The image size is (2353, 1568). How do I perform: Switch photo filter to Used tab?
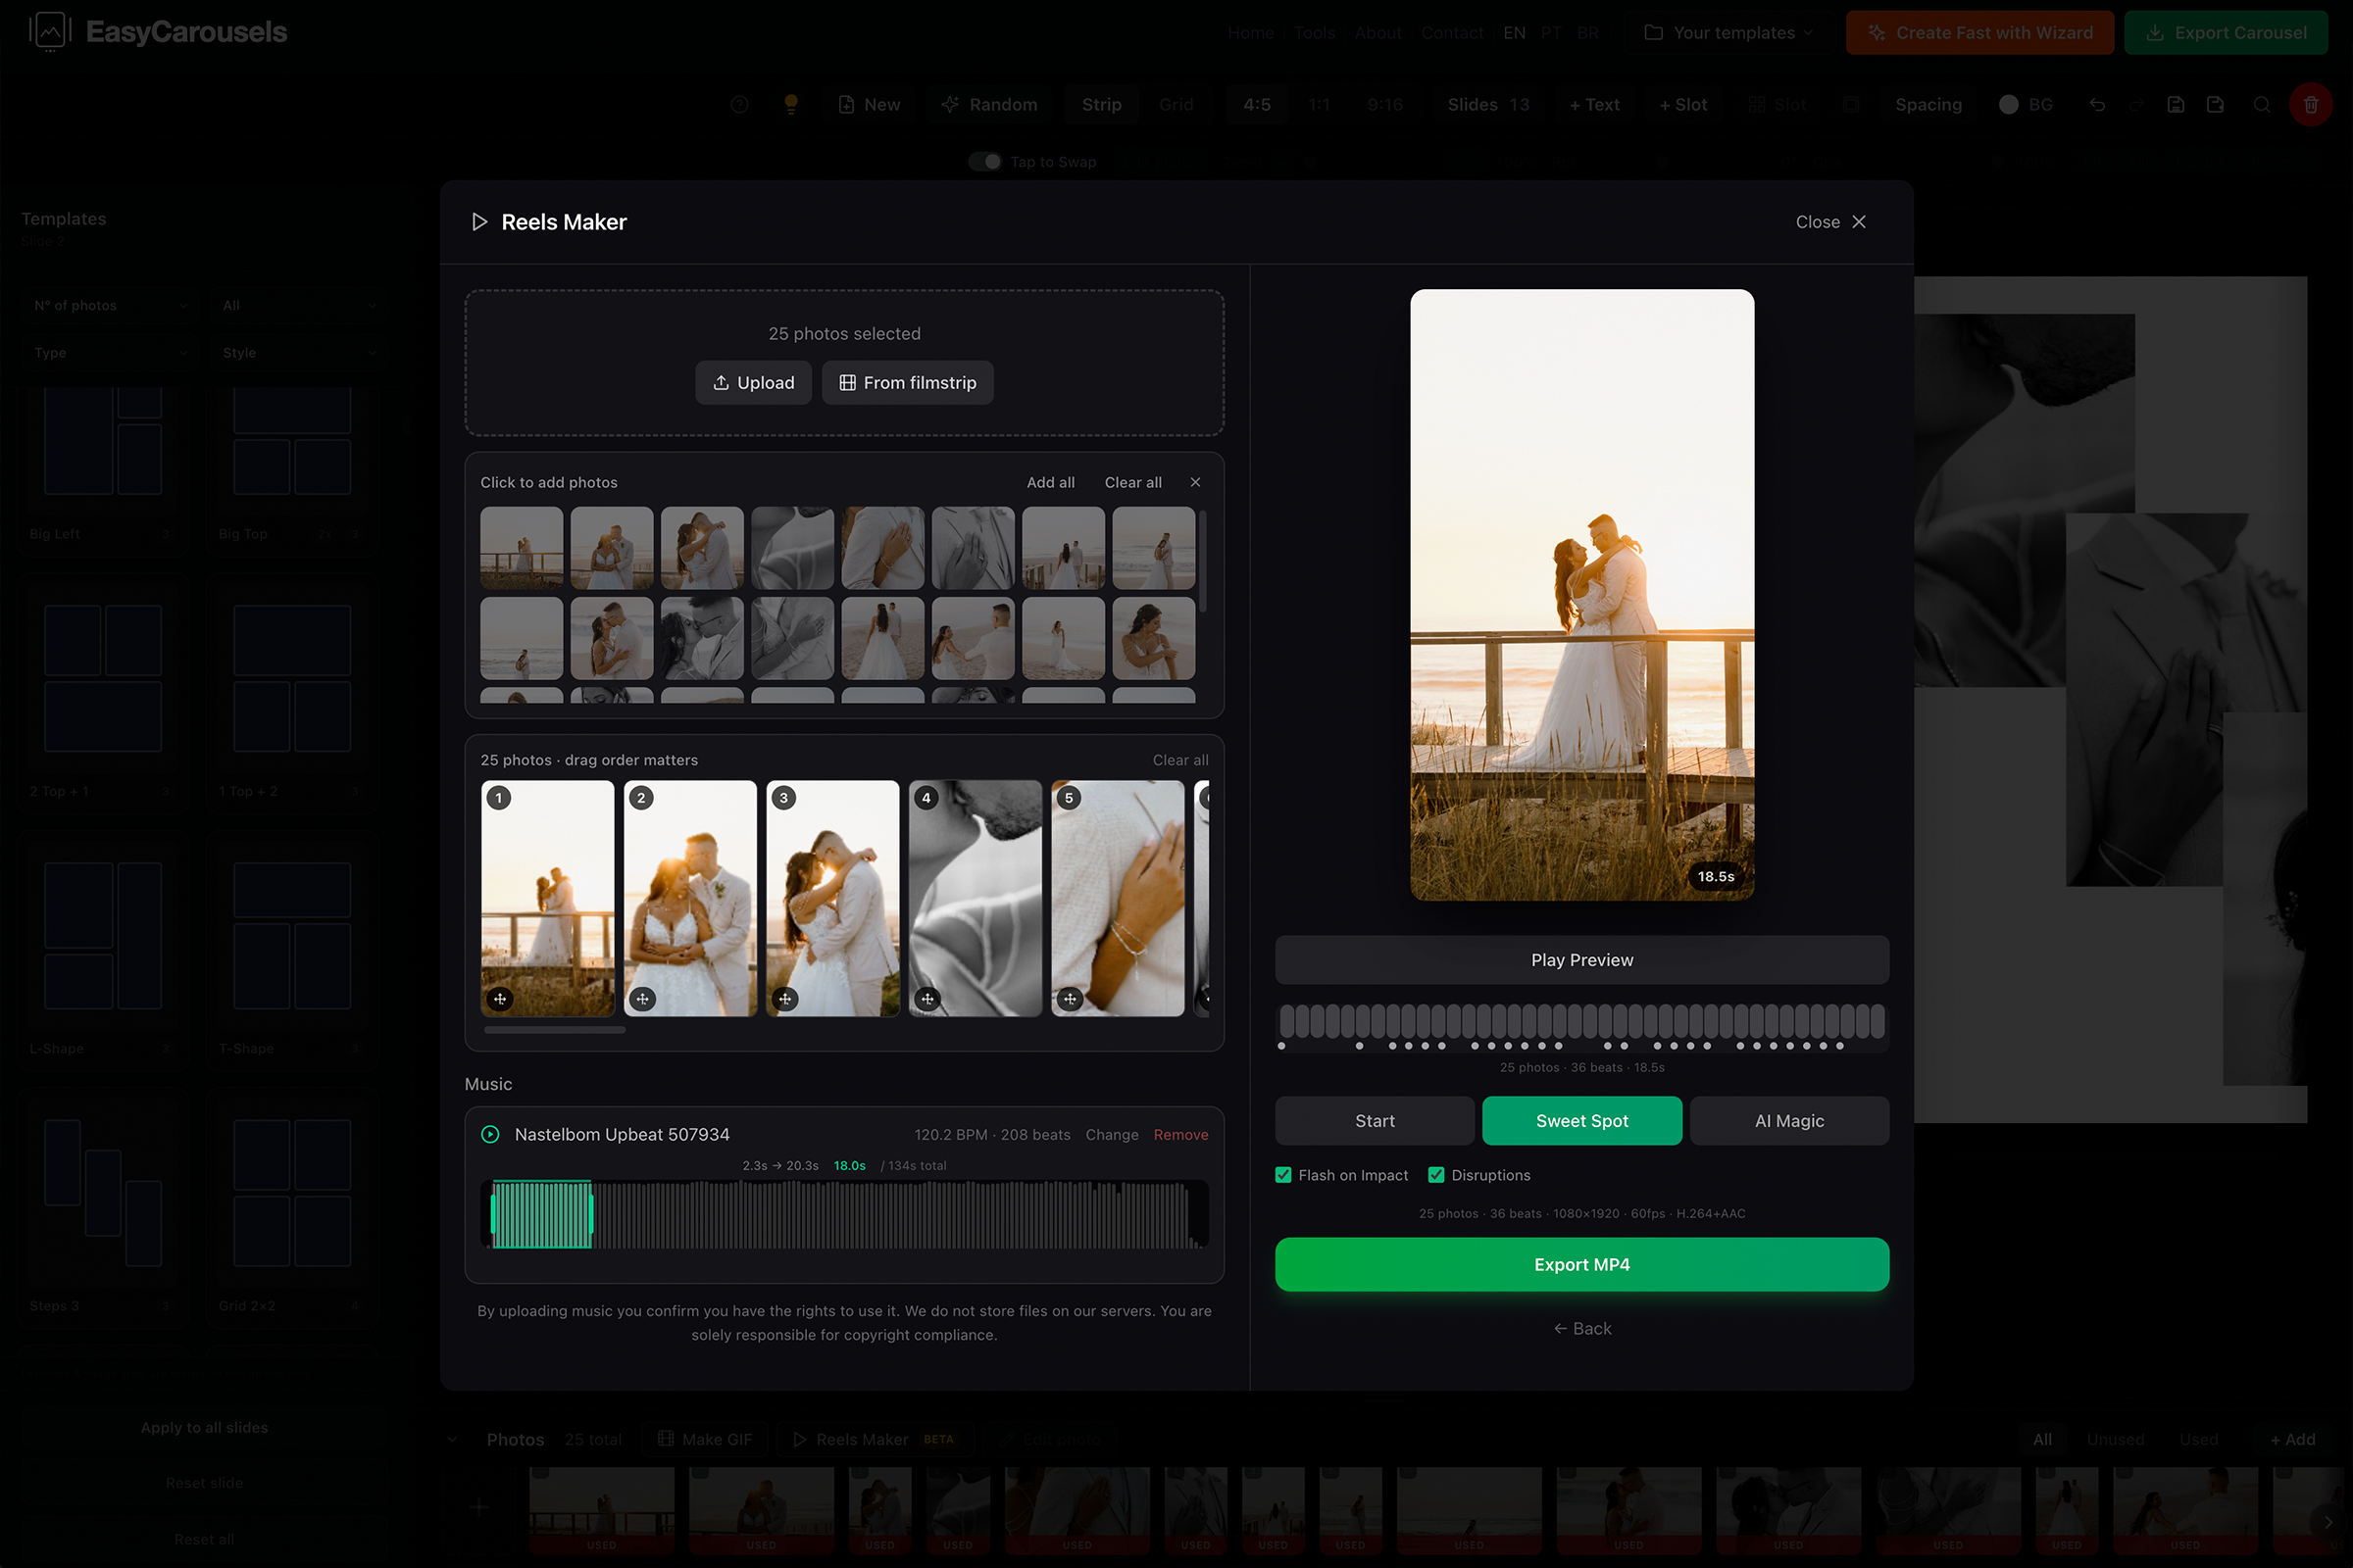tap(2198, 1439)
